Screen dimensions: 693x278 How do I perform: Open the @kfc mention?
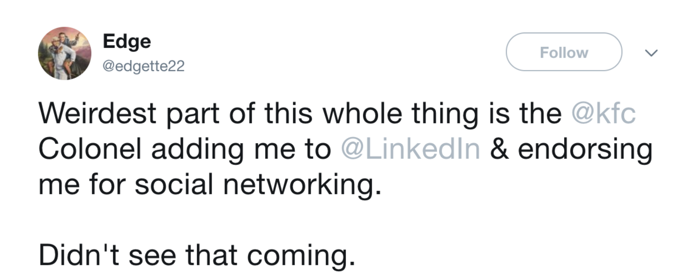(x=604, y=114)
